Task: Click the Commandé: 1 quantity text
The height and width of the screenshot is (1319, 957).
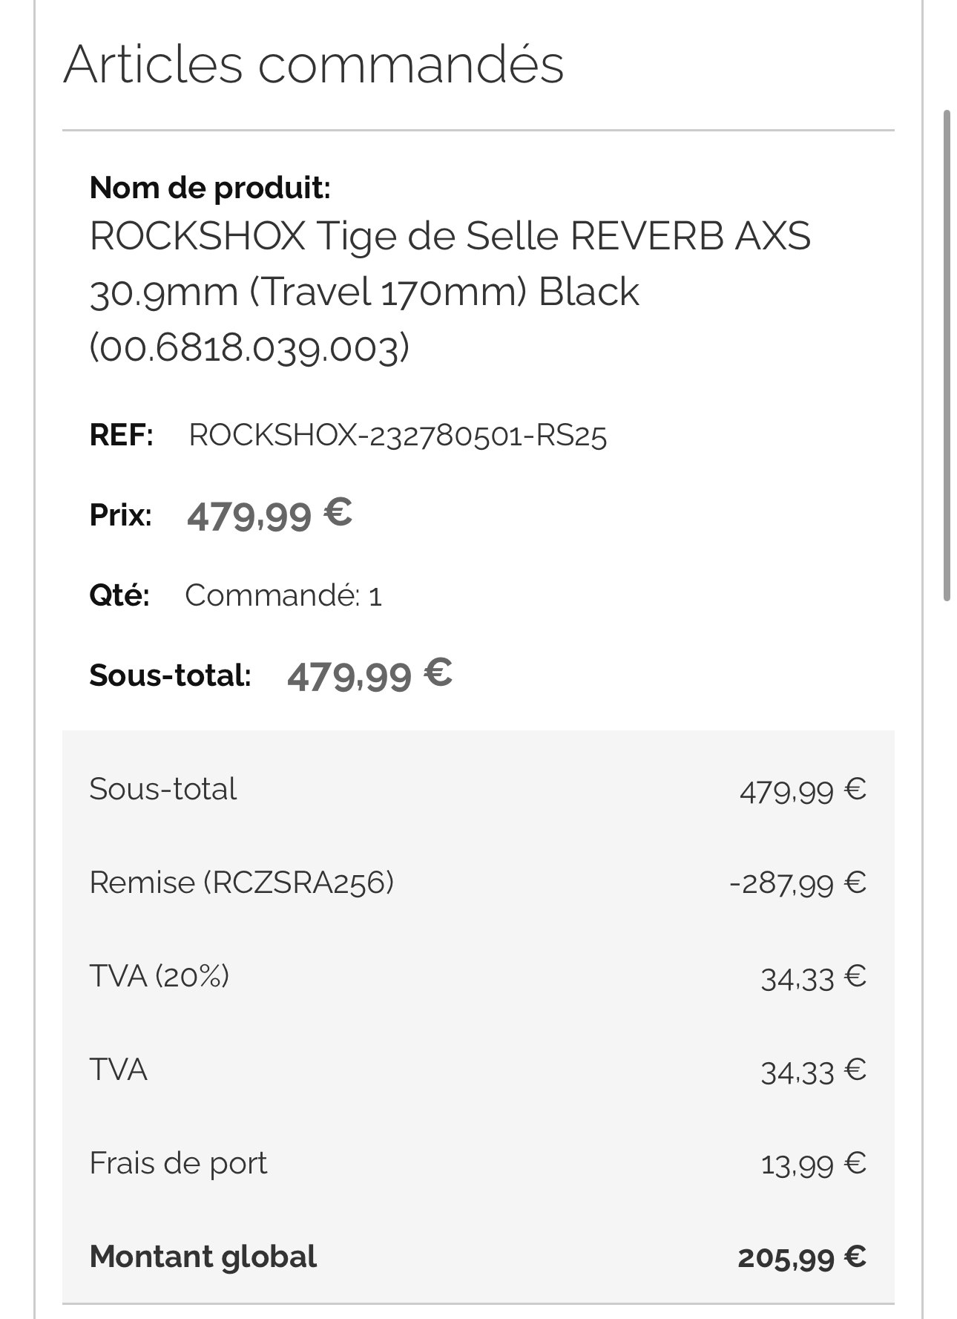Action: [x=283, y=595]
